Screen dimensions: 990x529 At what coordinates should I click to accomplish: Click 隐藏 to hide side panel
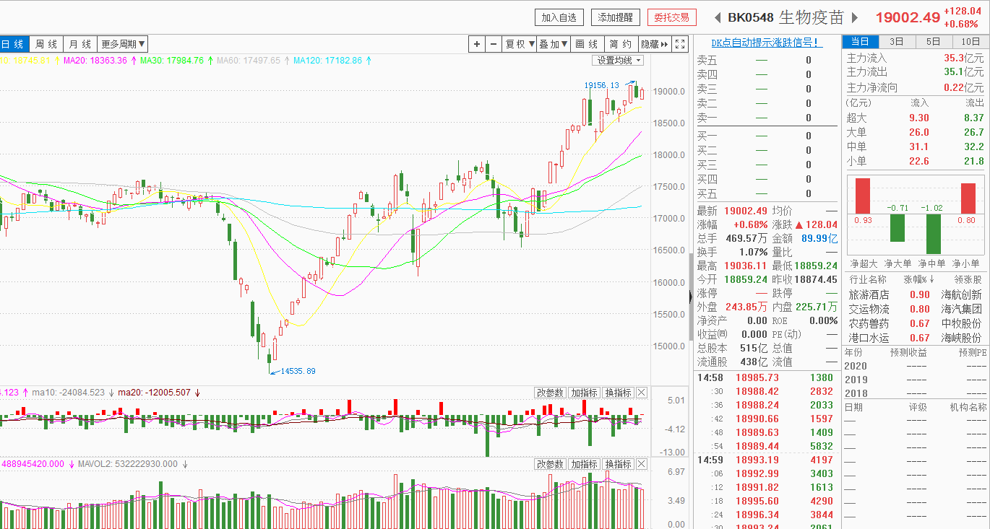pyautogui.click(x=655, y=44)
